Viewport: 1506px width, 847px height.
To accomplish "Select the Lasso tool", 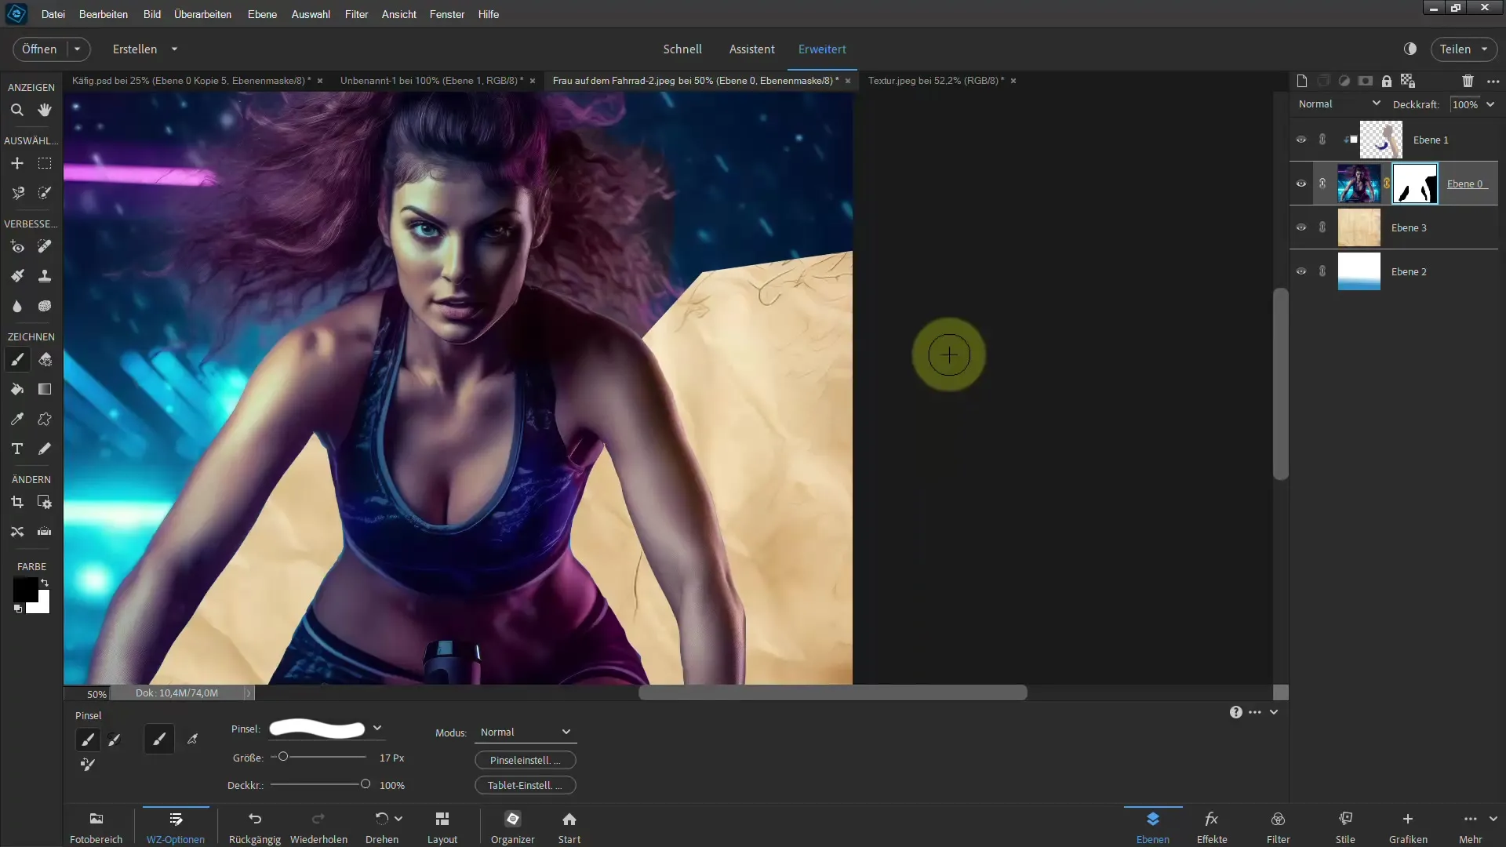I will (16, 193).
